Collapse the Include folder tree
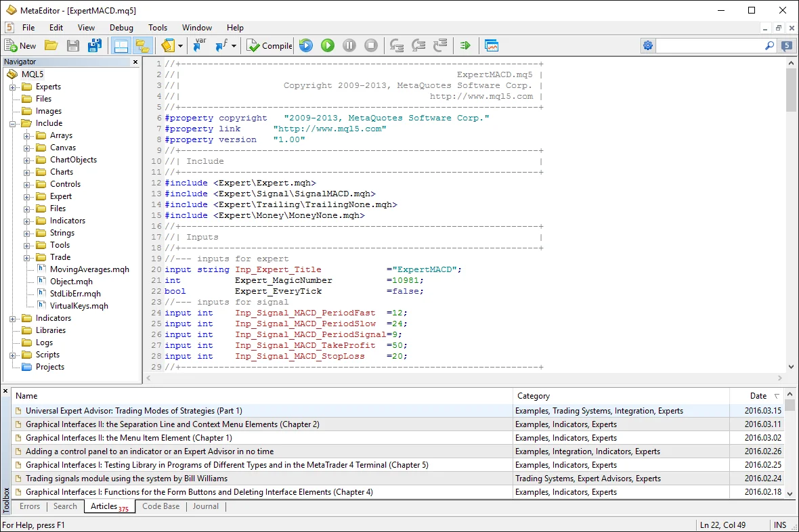 point(12,123)
